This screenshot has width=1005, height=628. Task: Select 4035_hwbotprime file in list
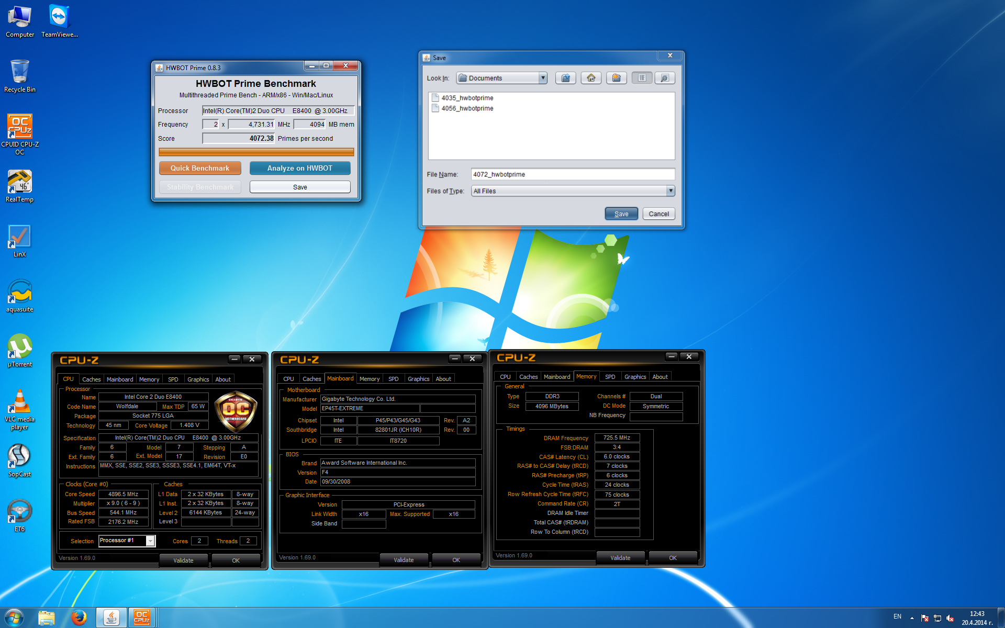(x=463, y=98)
